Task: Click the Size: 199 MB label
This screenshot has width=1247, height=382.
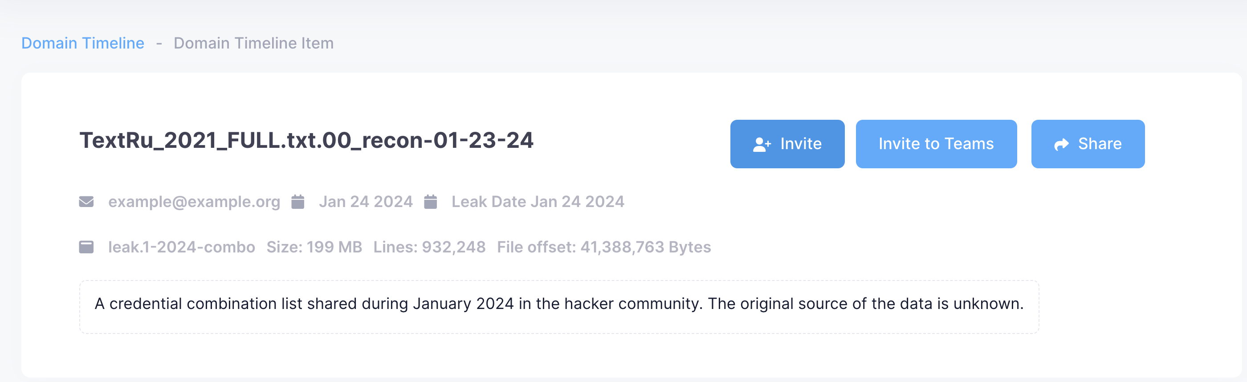Action: [x=314, y=247]
